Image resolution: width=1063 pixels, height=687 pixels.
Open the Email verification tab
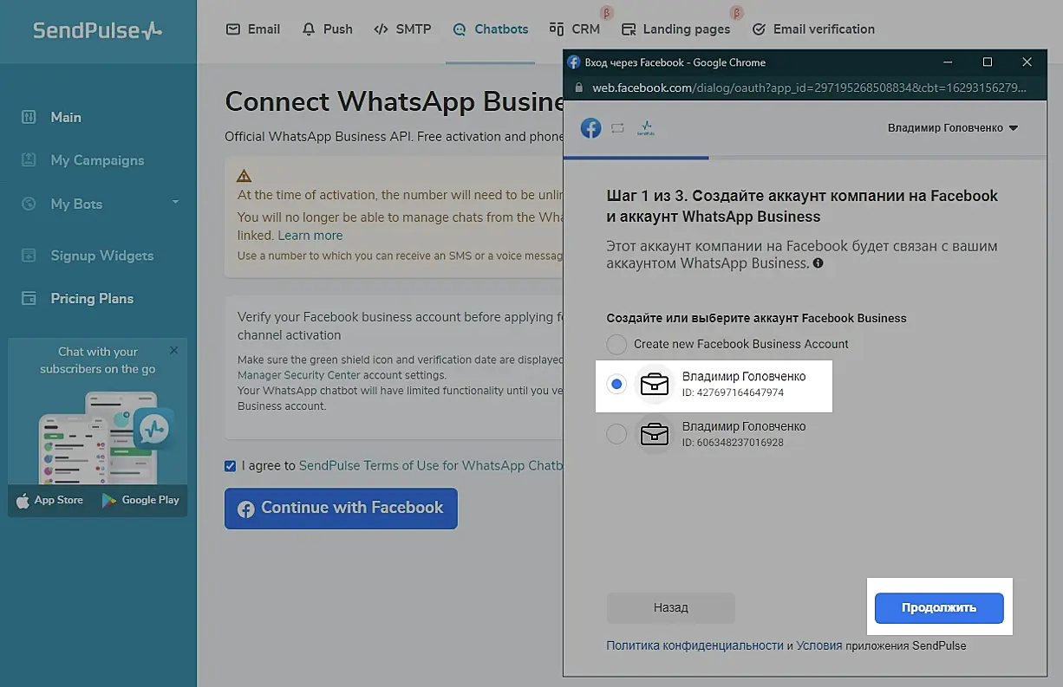pyautogui.click(x=813, y=29)
